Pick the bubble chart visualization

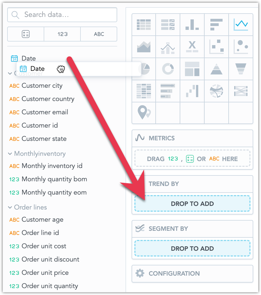tap(241, 46)
